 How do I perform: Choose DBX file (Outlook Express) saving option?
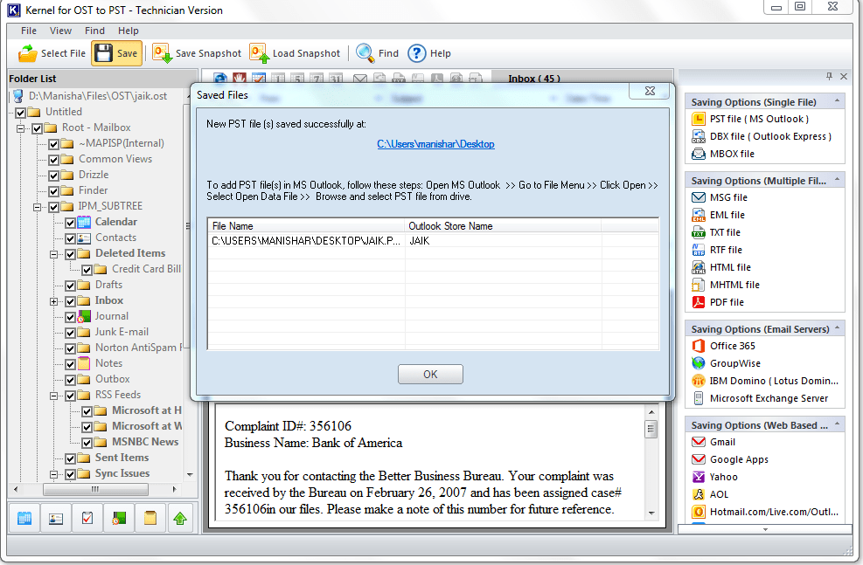pos(762,136)
